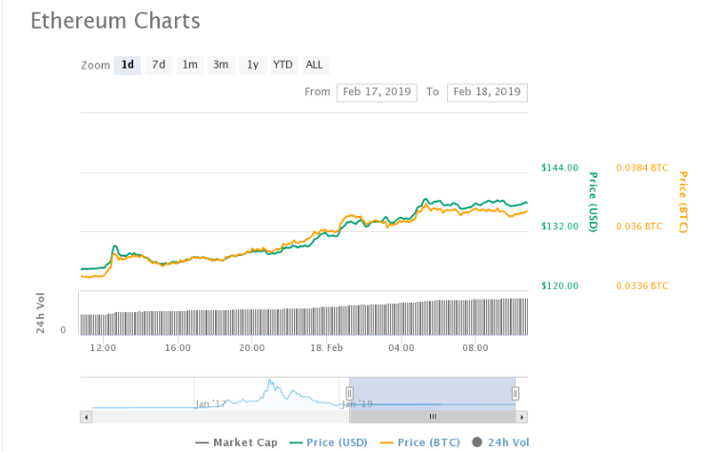Choose the YTD zoom range
This screenshot has height=452, width=721.
[x=283, y=65]
